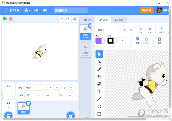The width and height of the screenshot is (172, 121).
Task: Delete sprite 角色1 via trash icon
Action: pos(28,103)
